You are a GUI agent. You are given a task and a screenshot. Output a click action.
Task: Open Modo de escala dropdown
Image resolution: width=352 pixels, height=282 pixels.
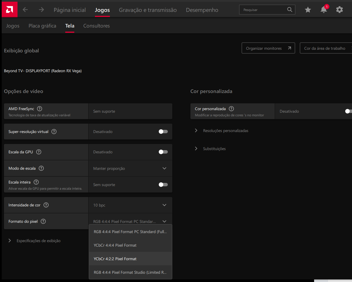(131, 169)
